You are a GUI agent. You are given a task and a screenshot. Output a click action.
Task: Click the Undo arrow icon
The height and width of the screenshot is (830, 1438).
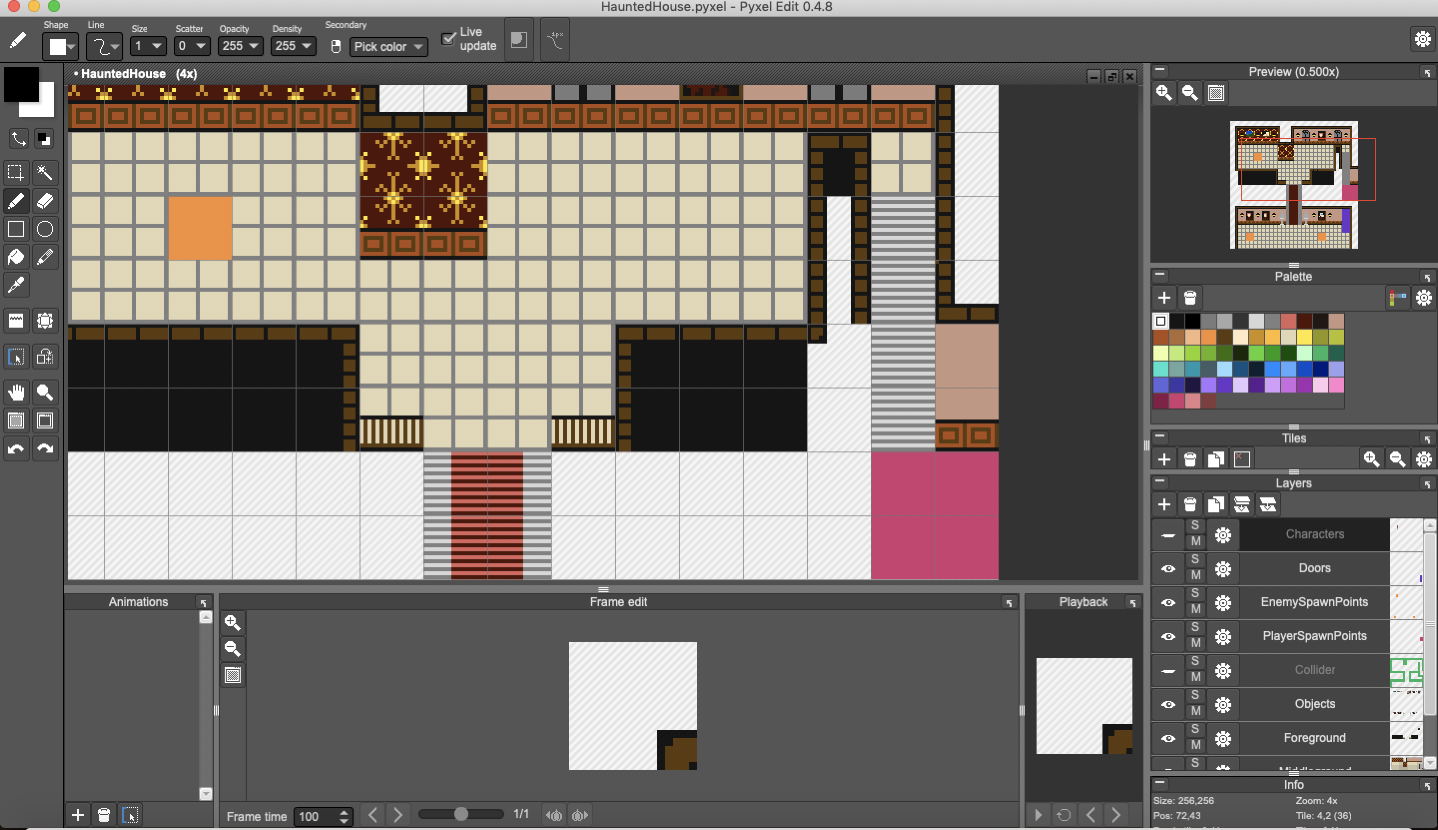point(16,449)
